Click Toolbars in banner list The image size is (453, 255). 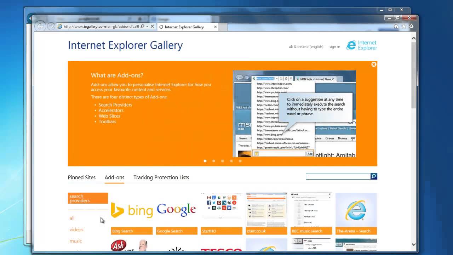[x=107, y=121]
